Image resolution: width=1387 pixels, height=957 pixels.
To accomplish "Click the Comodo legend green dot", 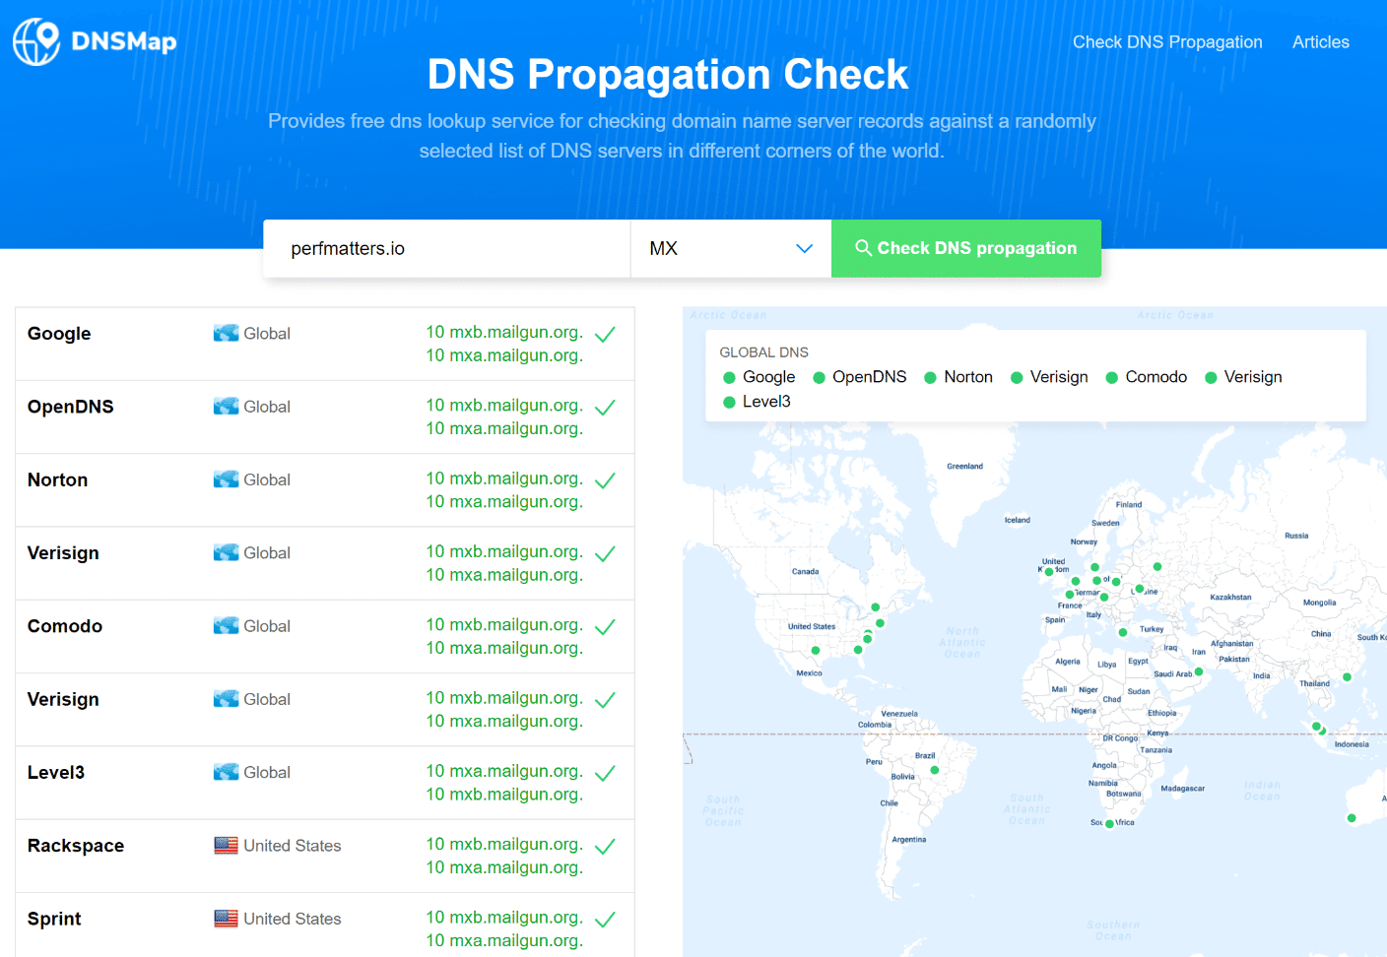I will tap(1112, 377).
